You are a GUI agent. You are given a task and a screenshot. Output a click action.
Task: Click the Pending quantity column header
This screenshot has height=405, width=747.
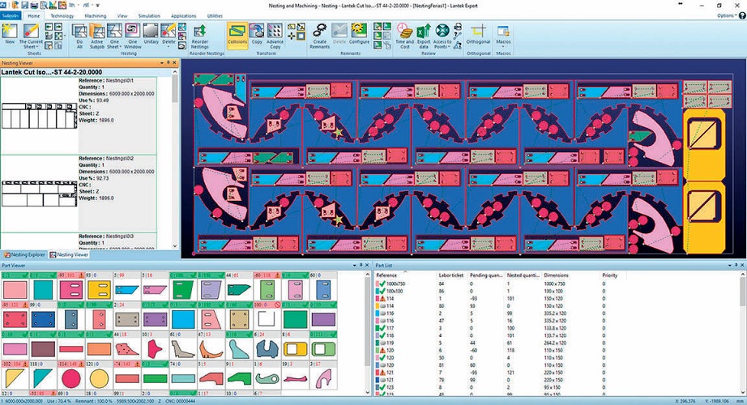point(486,275)
